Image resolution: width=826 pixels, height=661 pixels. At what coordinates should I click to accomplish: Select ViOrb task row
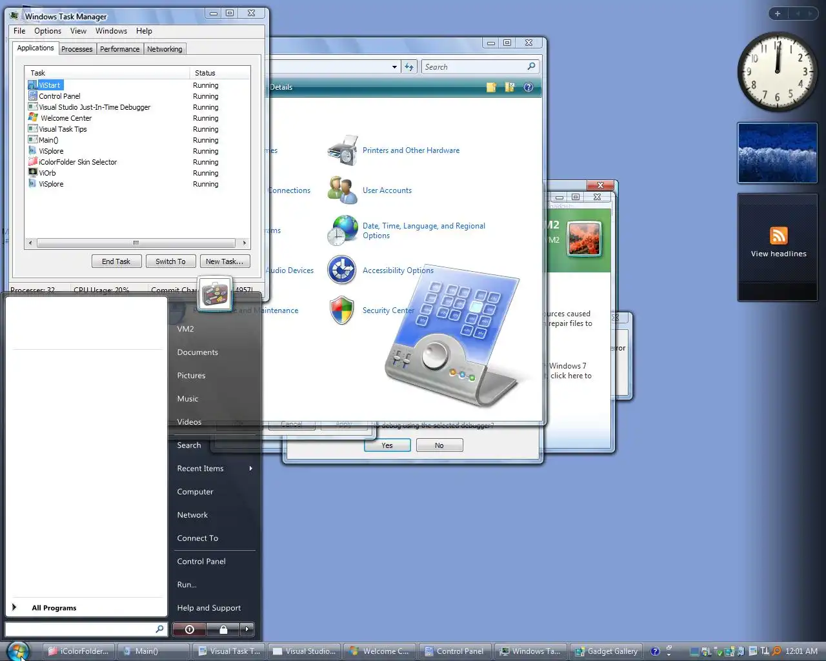[137, 173]
